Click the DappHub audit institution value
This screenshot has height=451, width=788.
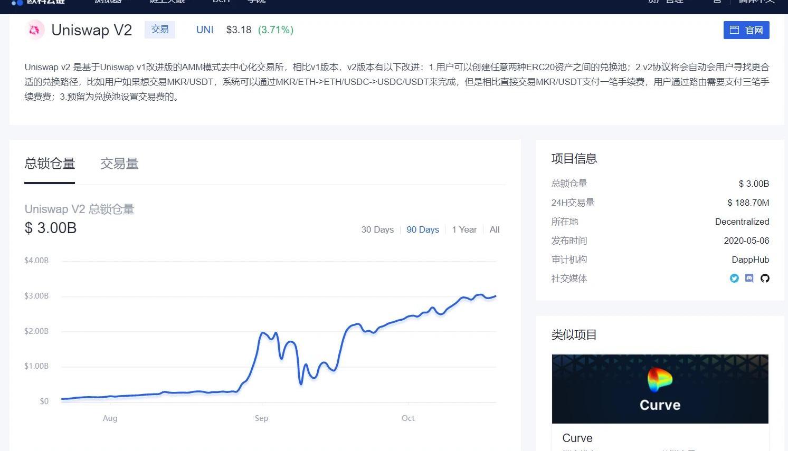750,260
